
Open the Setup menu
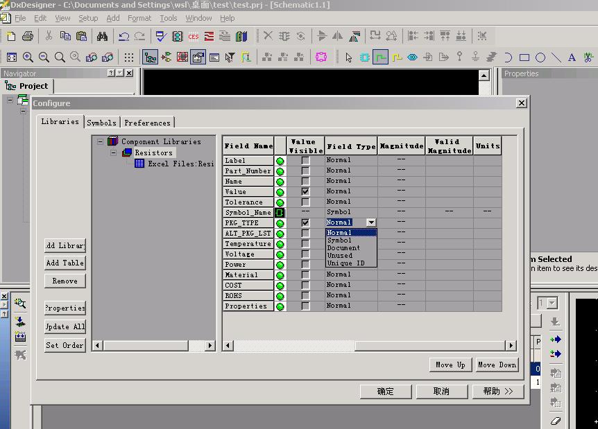pos(88,18)
